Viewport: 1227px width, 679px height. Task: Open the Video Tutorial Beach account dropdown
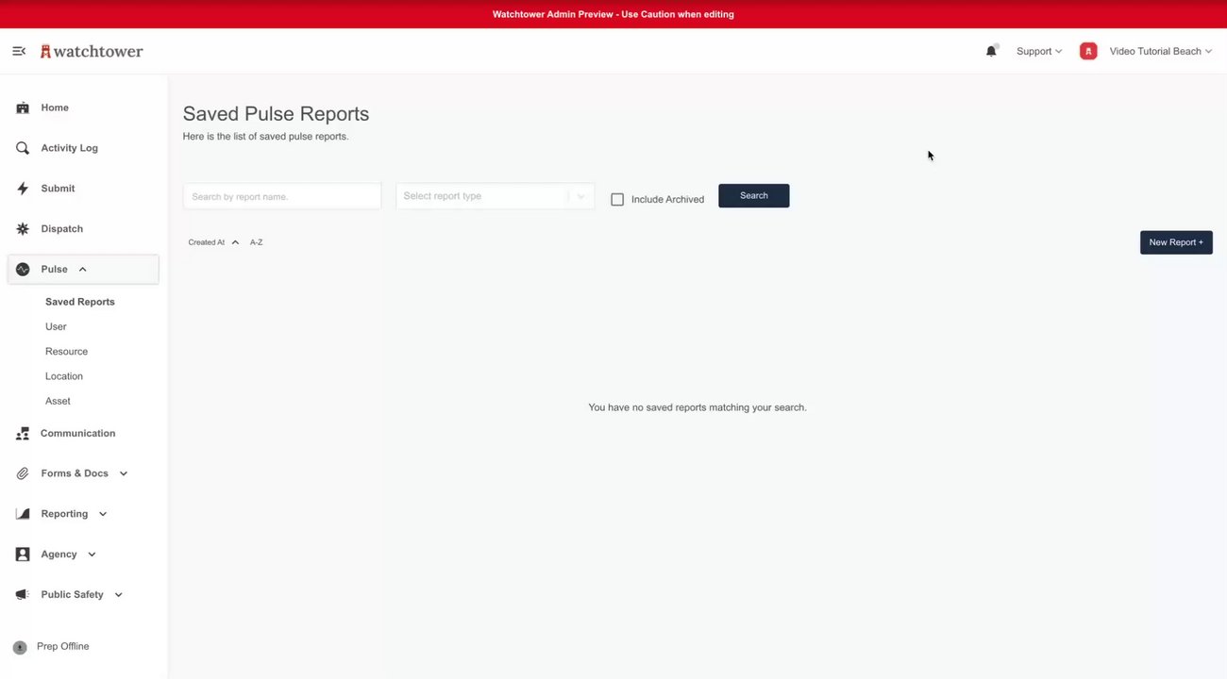(1161, 51)
